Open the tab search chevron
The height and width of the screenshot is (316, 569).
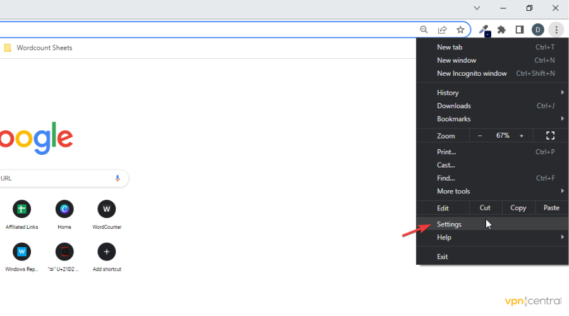[x=477, y=8]
